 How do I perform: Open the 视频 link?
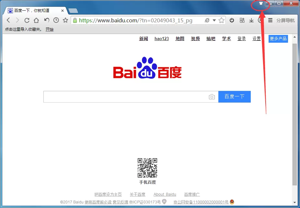coord(195,38)
